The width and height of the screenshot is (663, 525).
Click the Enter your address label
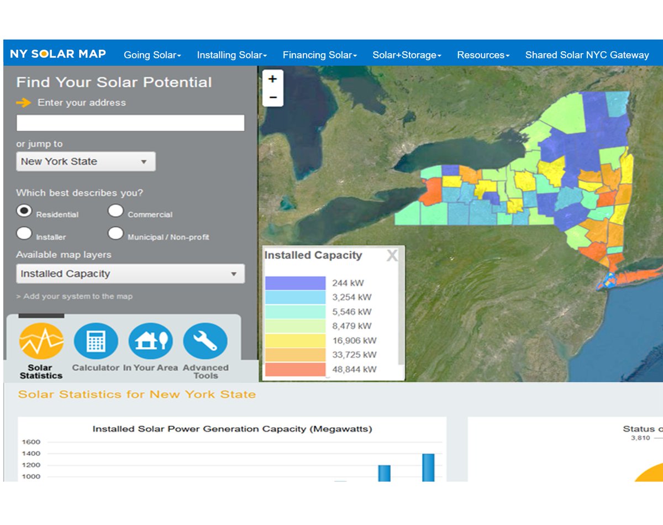click(82, 103)
